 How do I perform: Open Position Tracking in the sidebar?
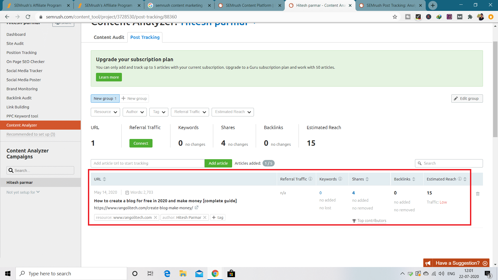22,52
